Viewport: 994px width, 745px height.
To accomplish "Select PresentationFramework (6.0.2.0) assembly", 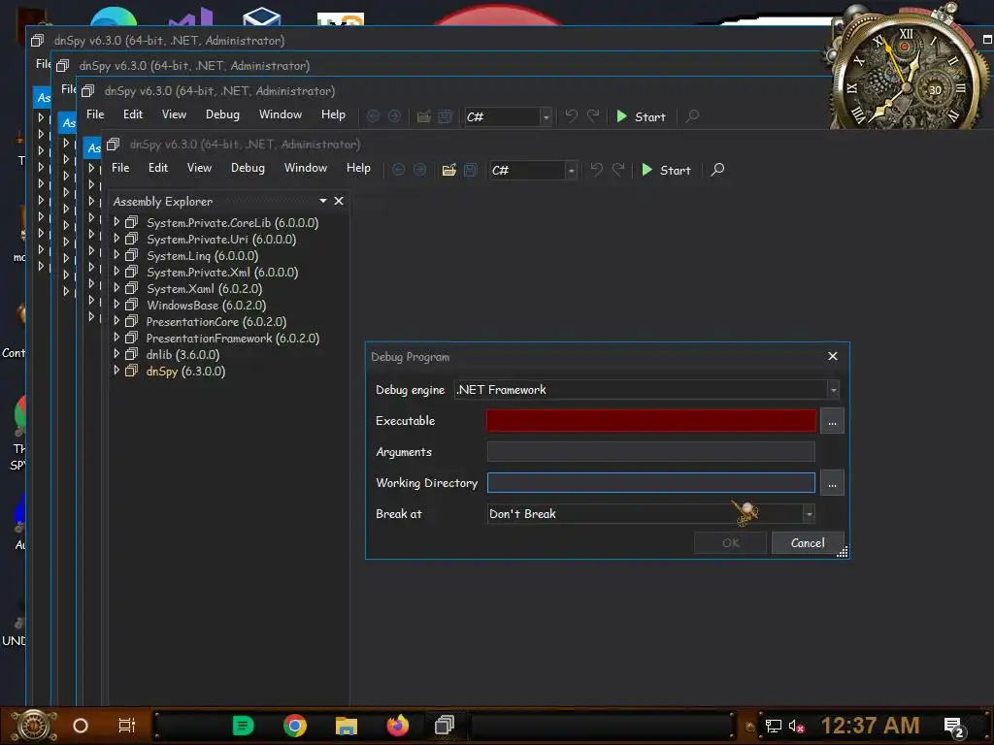I will pyautogui.click(x=233, y=339).
